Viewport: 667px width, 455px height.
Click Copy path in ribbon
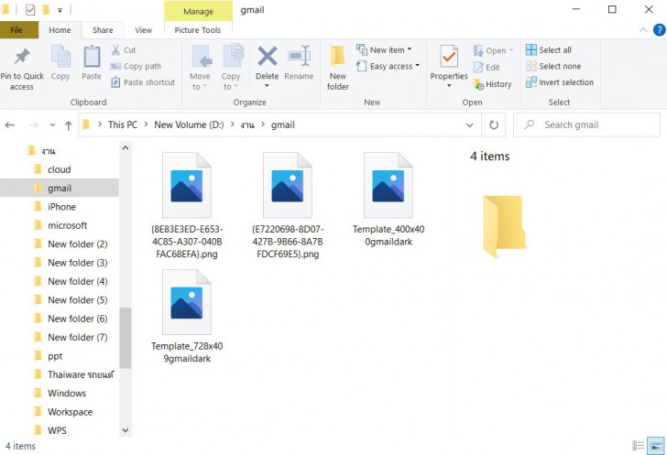pyautogui.click(x=136, y=66)
